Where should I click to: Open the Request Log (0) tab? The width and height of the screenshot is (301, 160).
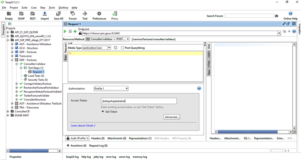pyautogui.click(x=98, y=145)
